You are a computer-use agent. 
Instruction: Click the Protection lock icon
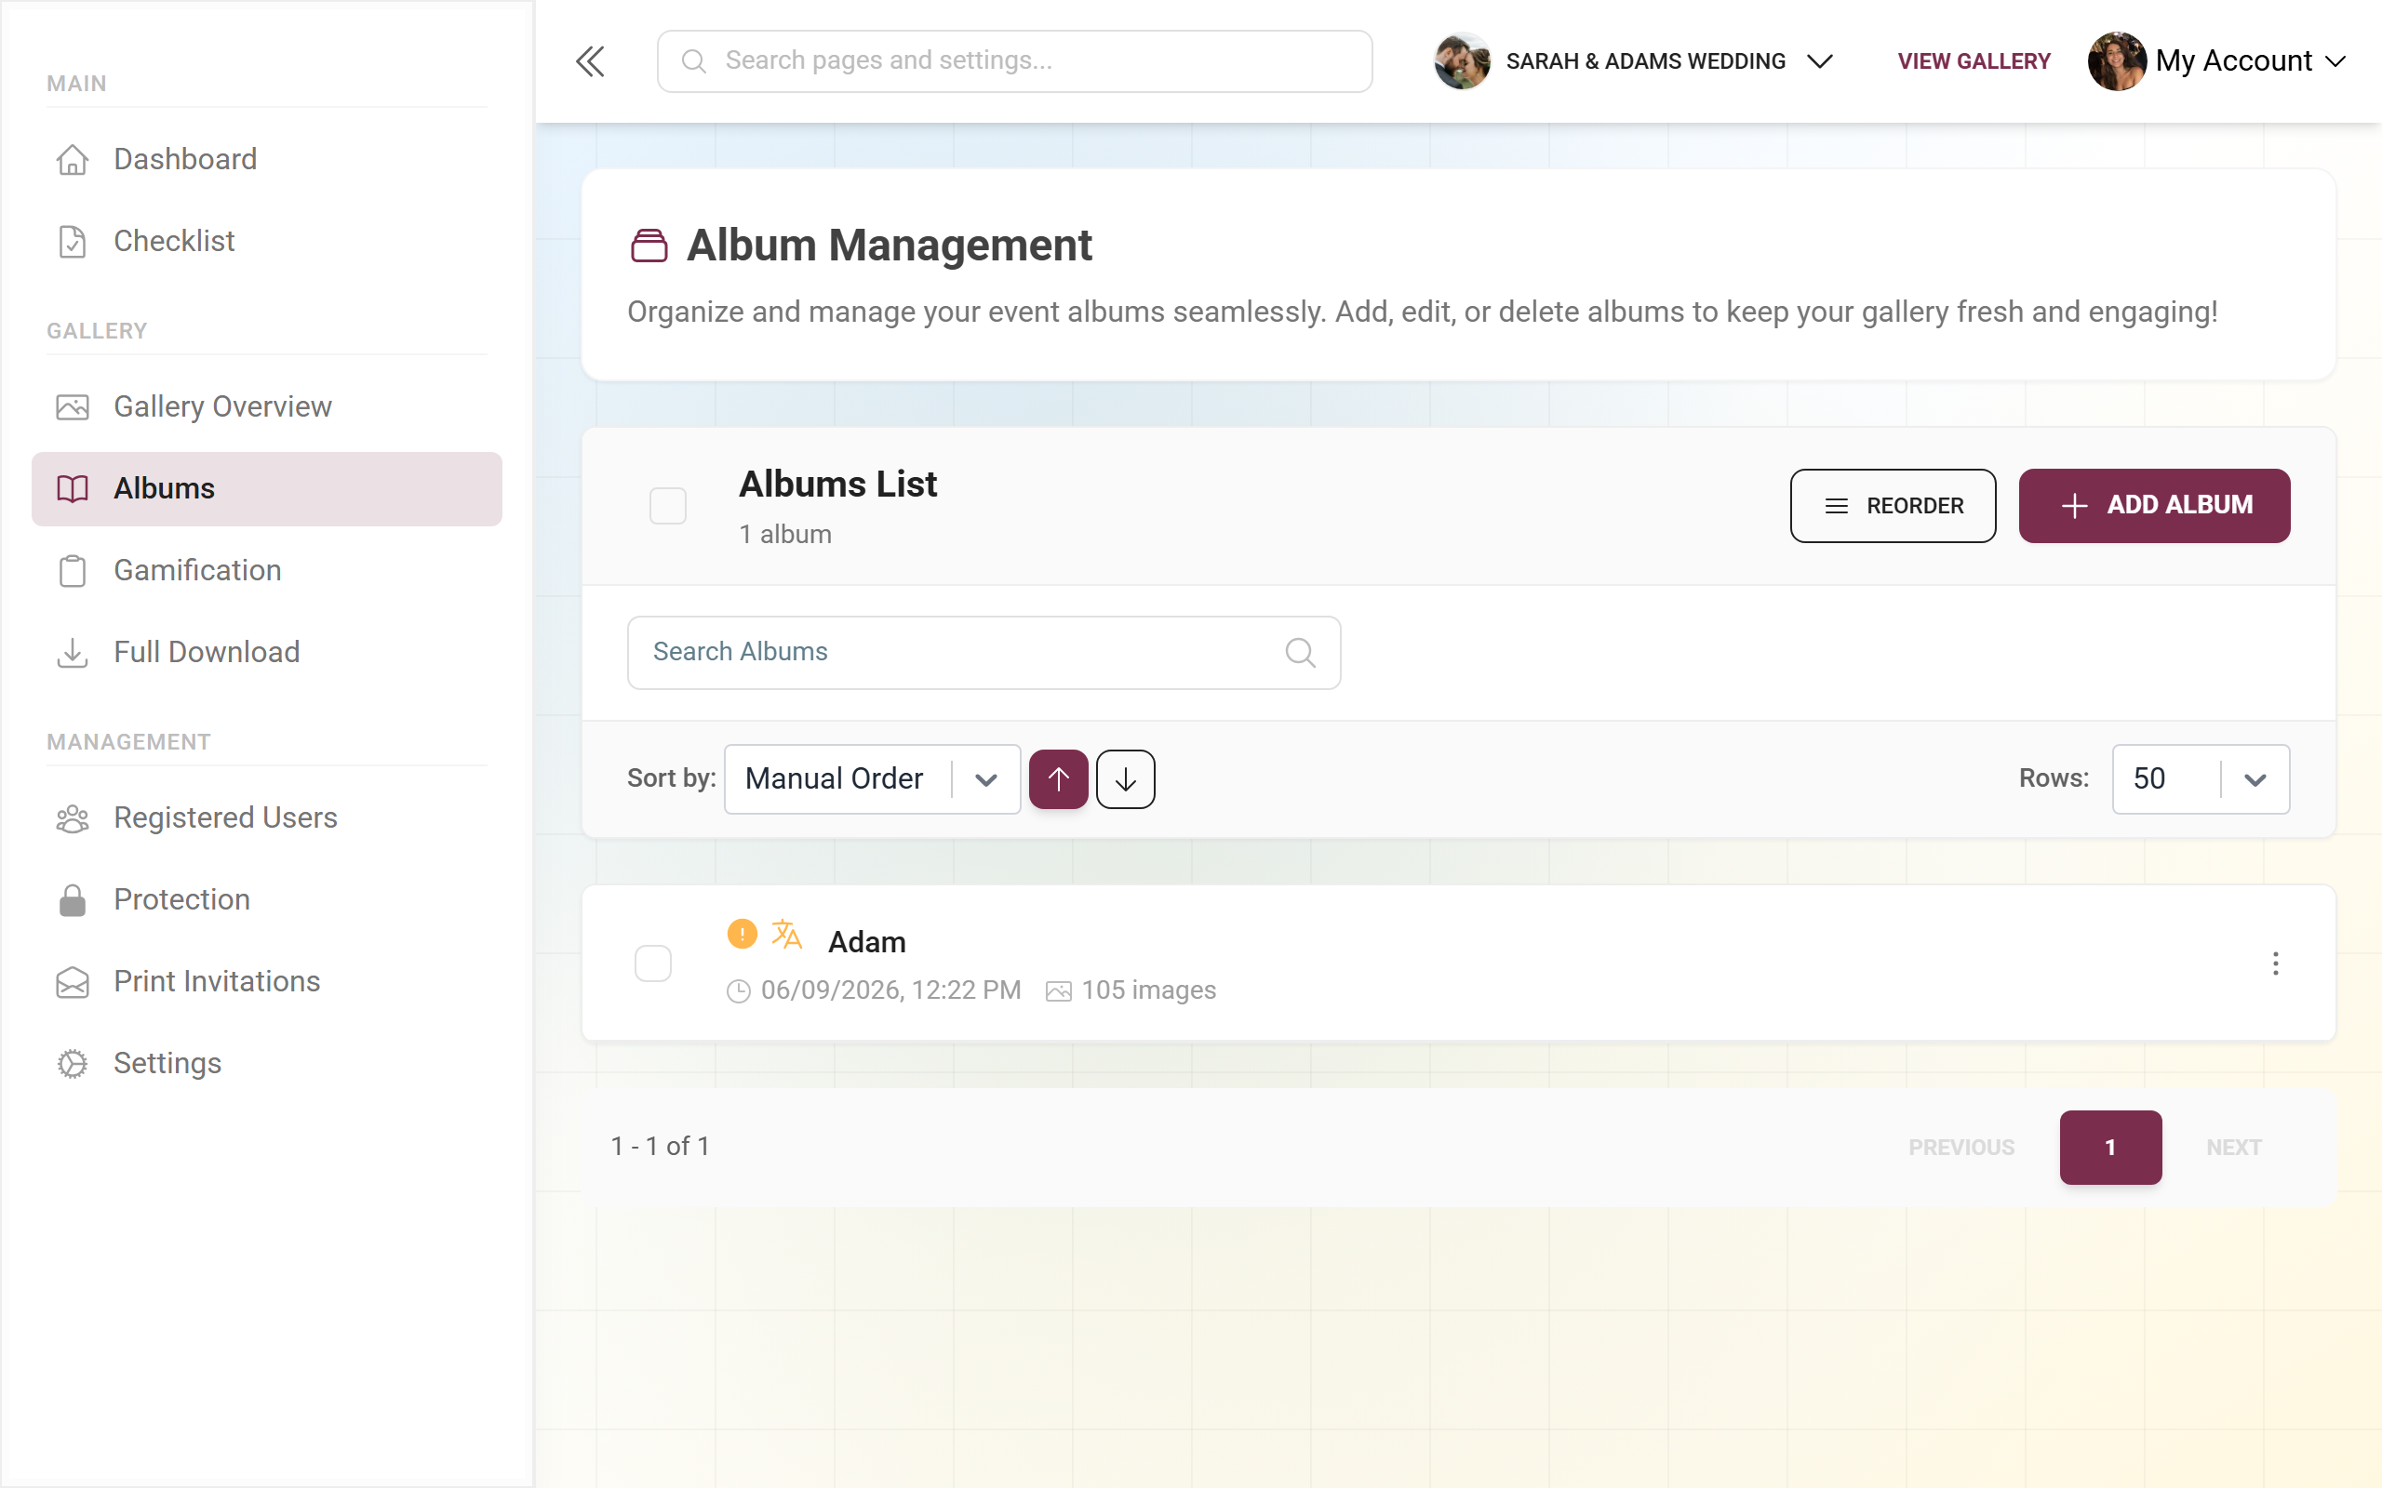click(72, 899)
